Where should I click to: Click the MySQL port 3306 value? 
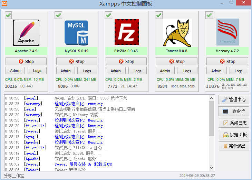click(x=75, y=86)
